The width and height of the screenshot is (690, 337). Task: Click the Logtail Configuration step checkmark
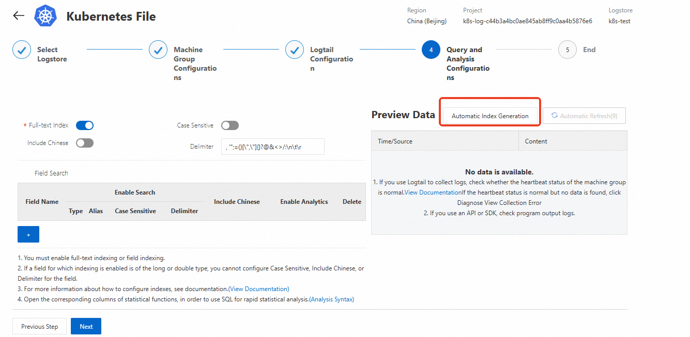pos(295,50)
